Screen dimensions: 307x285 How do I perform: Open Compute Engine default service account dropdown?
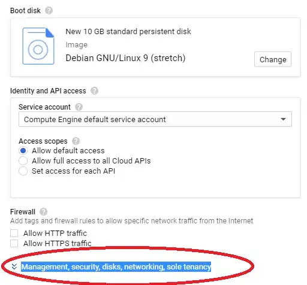[x=155, y=119]
